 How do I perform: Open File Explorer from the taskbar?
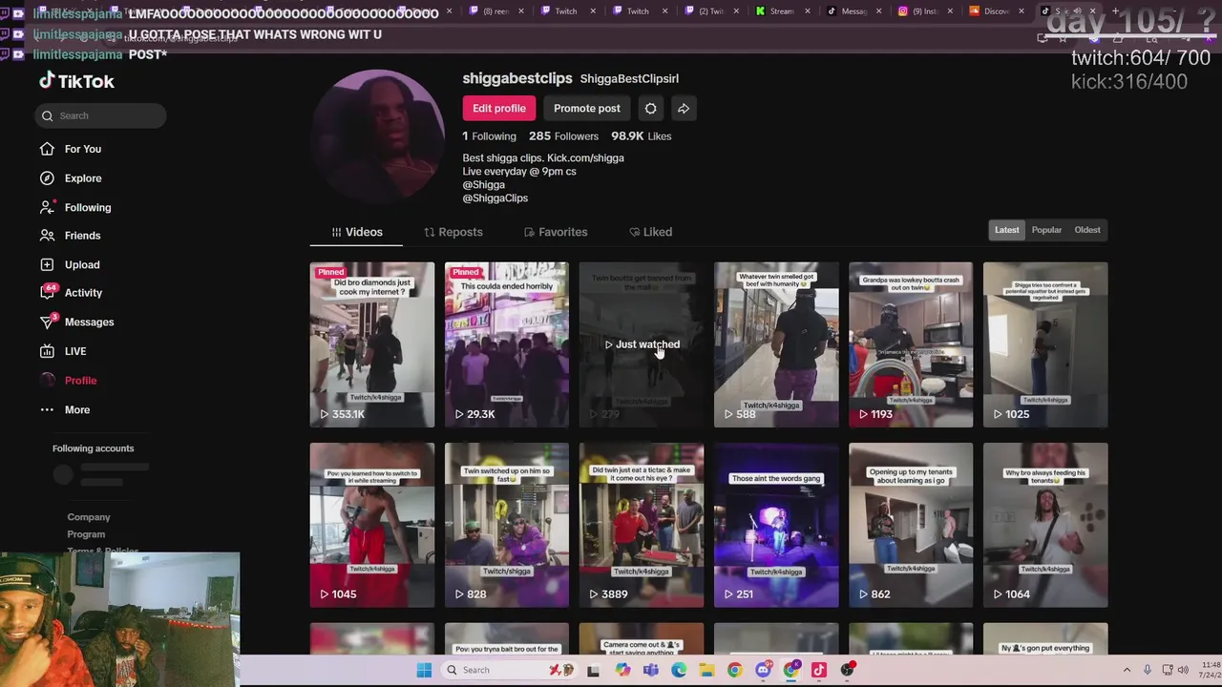click(x=706, y=670)
